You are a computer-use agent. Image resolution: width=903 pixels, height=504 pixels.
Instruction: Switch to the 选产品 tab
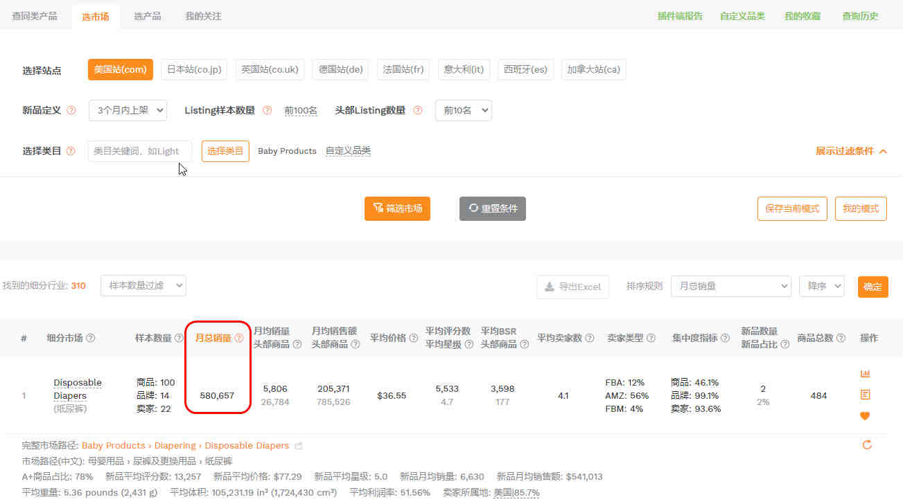pos(148,16)
